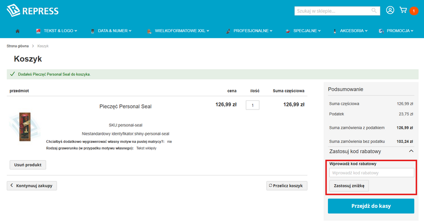The image size is (424, 223).
Task: Click the Strona główna breadcrumb link
Action: coord(18,46)
